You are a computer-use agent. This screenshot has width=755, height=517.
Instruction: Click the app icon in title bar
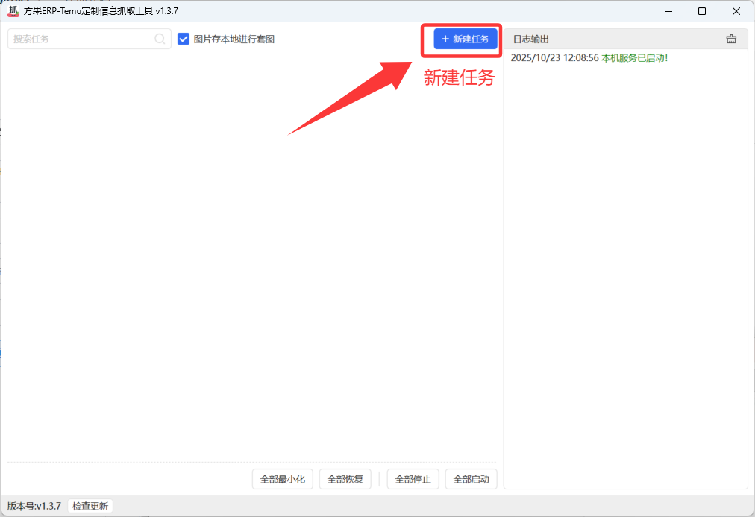pyautogui.click(x=13, y=10)
